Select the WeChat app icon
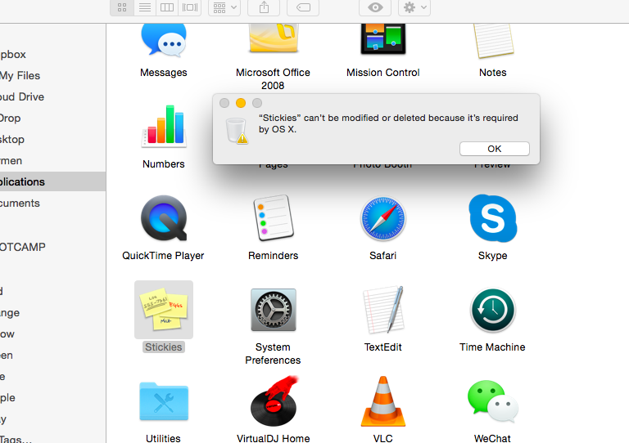 click(493, 401)
